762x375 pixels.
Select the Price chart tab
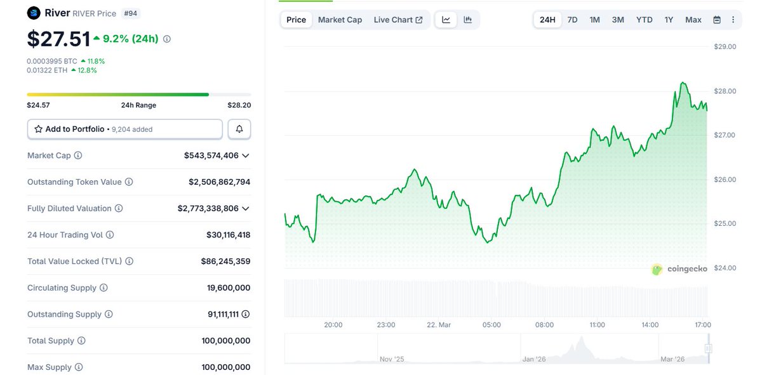(x=296, y=20)
